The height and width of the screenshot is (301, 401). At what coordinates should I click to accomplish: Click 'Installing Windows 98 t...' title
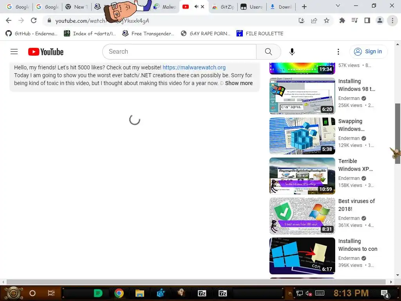(x=357, y=85)
